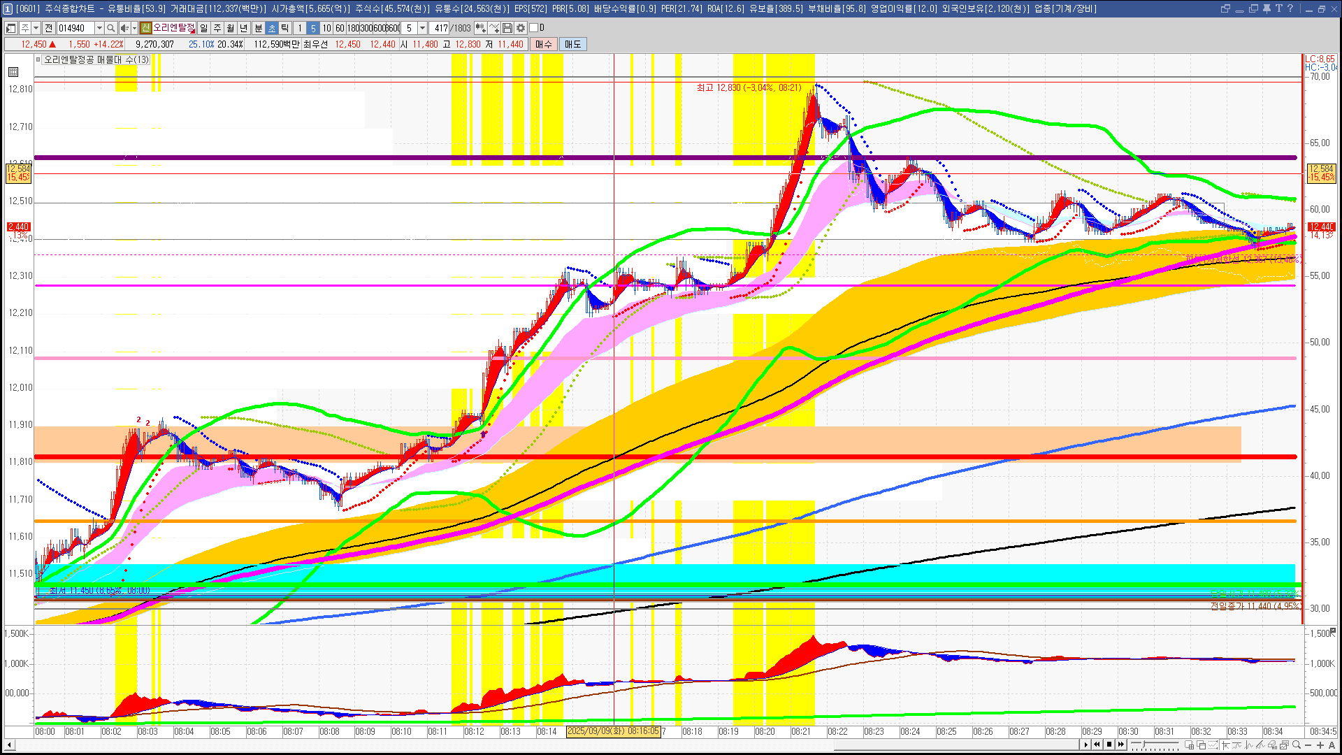
Task: Click the zoom magnifier icon at bottom right
Action: 1297,745
